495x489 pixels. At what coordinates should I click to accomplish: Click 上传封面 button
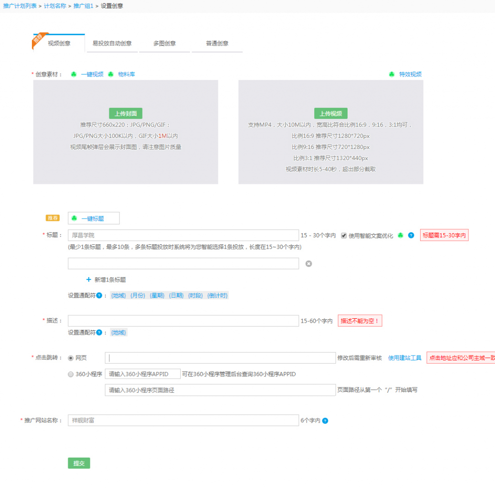click(x=126, y=113)
